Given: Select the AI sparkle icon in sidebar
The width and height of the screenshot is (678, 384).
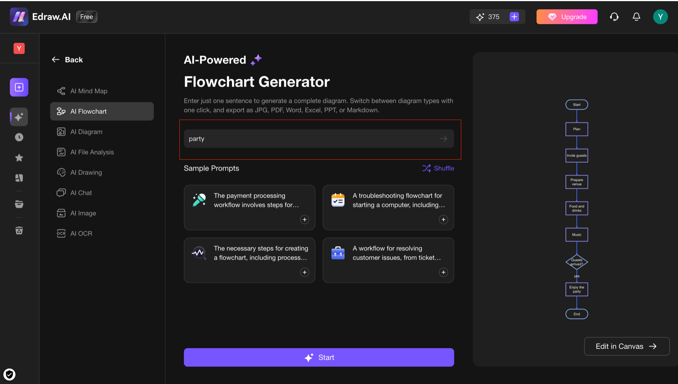Looking at the screenshot, I should [19, 117].
